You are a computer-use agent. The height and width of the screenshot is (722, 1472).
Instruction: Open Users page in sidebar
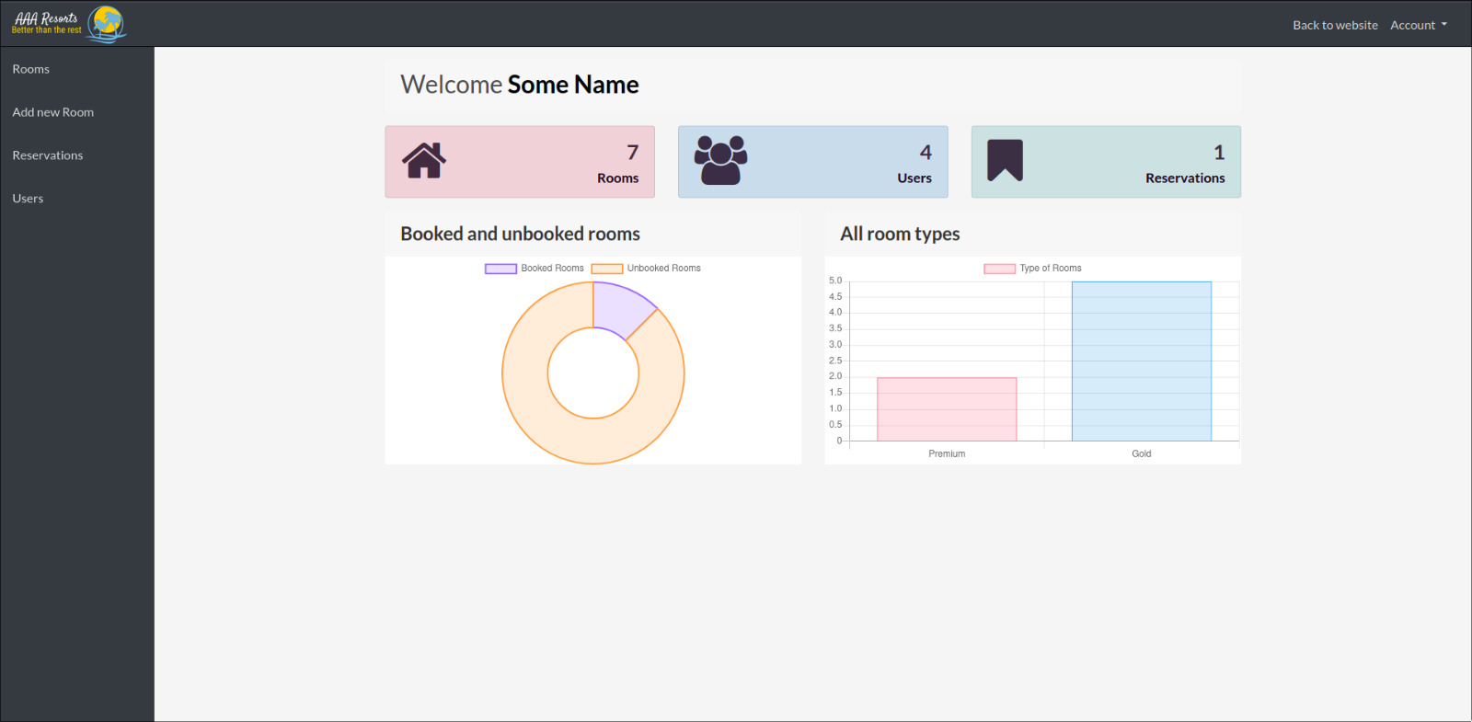coord(28,199)
